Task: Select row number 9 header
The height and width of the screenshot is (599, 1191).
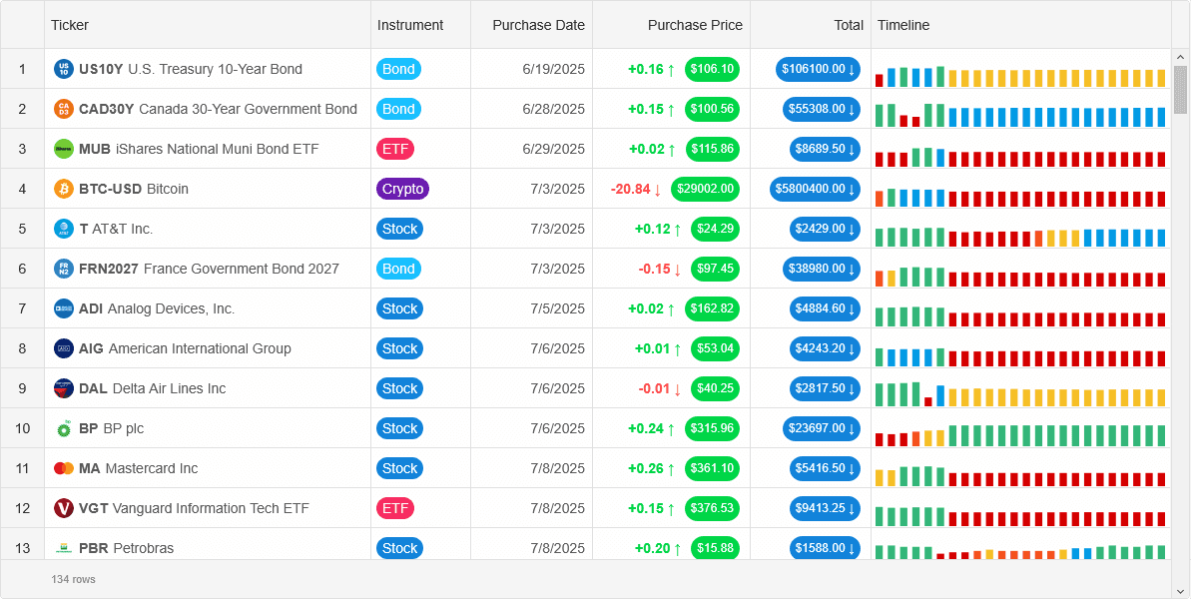Action: pos(22,388)
